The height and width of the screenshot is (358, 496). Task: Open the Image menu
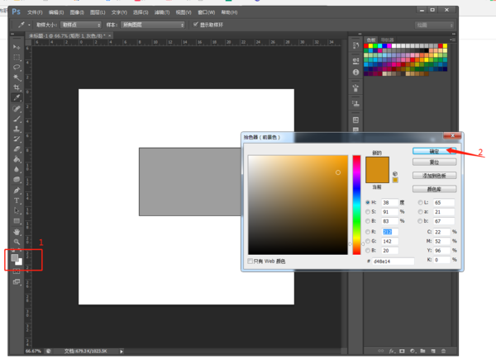(77, 12)
